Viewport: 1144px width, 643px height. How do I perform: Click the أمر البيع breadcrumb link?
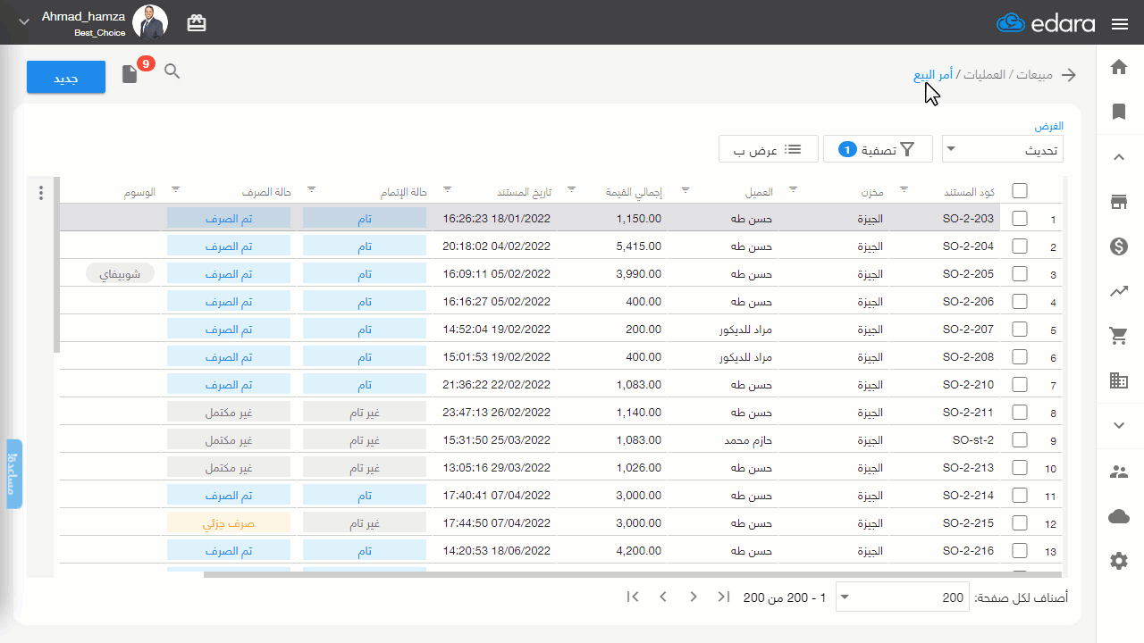(932, 75)
